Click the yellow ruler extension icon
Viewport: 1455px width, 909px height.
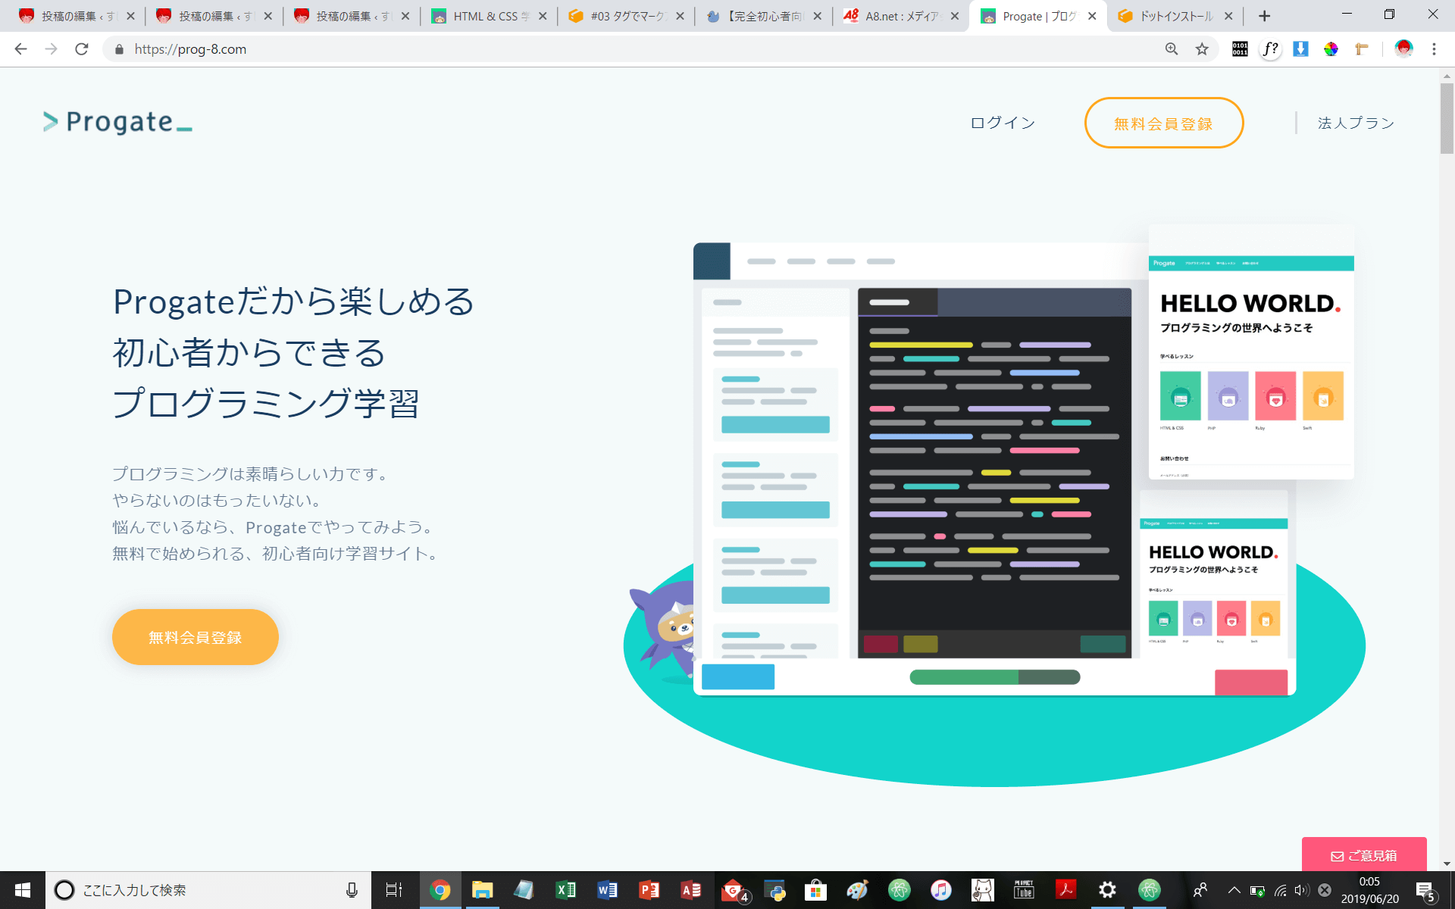pos(1362,49)
